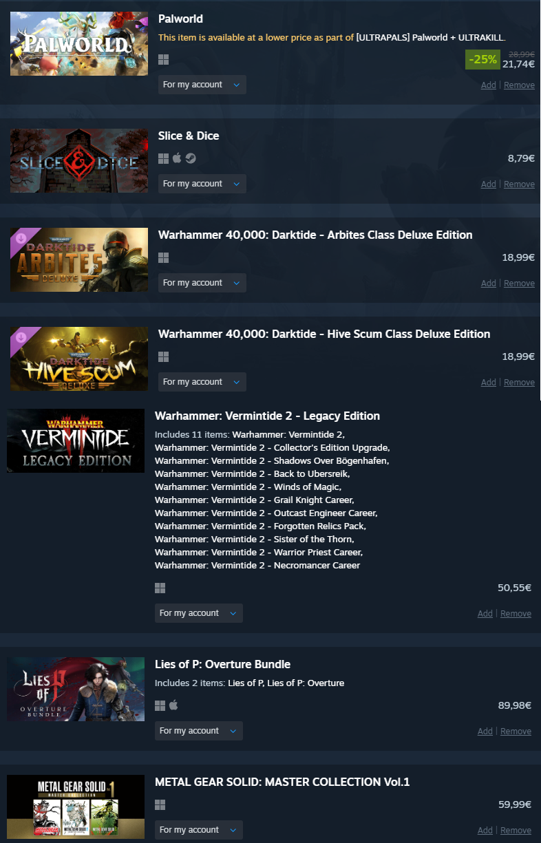The width and height of the screenshot is (541, 843).
Task: Open the 'For my account' dropdown for Palworld
Action: click(x=202, y=85)
